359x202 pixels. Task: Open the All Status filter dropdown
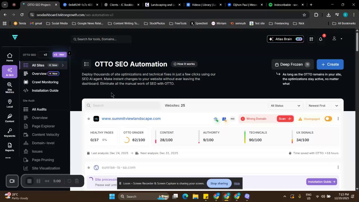pyautogui.click(x=285, y=105)
